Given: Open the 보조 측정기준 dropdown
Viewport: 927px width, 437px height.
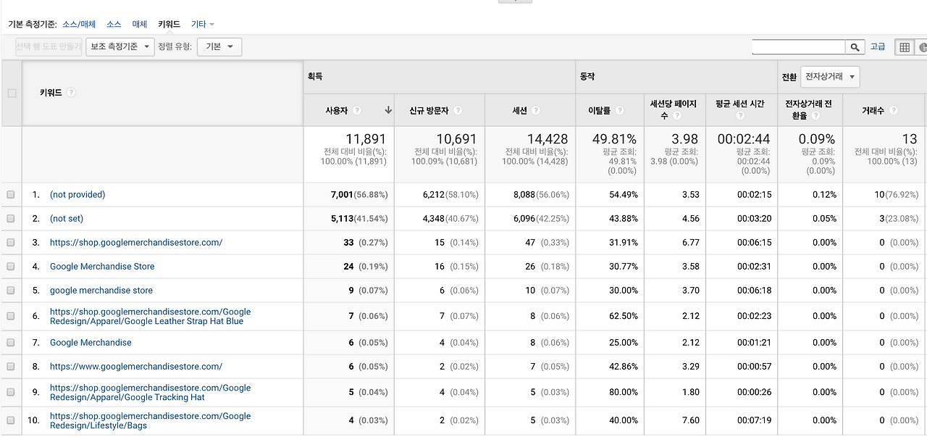Looking at the screenshot, I should pyautogui.click(x=120, y=46).
